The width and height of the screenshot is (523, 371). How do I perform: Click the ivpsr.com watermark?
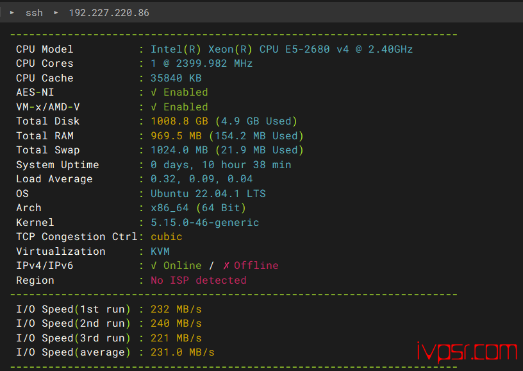pyautogui.click(x=467, y=352)
